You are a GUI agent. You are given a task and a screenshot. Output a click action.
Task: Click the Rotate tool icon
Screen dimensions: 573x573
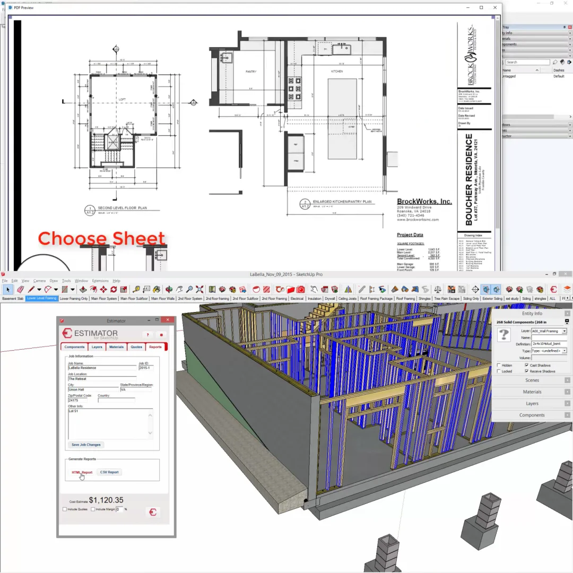(x=114, y=290)
